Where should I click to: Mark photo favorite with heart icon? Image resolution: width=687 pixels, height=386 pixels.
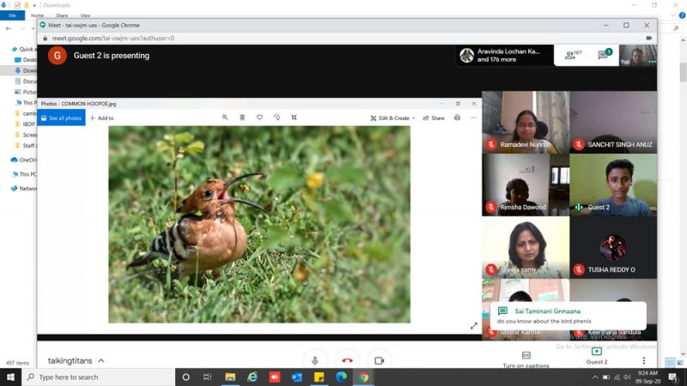pyautogui.click(x=259, y=118)
